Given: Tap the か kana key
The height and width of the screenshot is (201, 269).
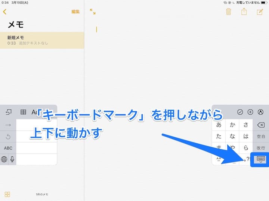Looking at the screenshot, I should [x=232, y=125].
